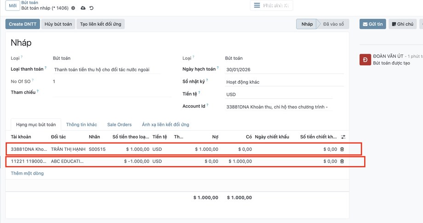Image resolution: width=423 pixels, height=223 pixels.
Task: Click Tạo liên kết đối ứng button
Action: tap(101, 24)
